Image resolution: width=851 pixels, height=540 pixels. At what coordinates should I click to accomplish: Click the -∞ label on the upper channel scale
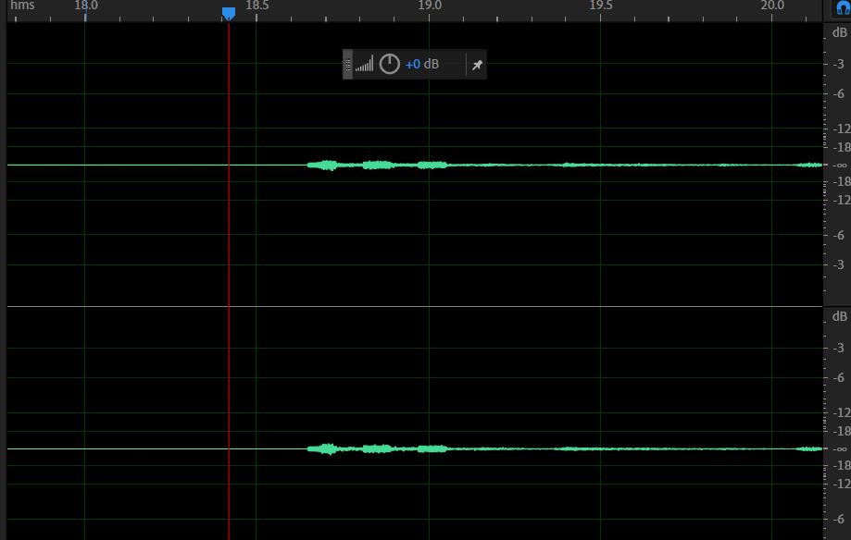pyautogui.click(x=840, y=165)
